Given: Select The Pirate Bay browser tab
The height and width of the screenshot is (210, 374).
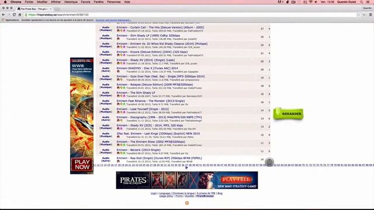Looking at the screenshot, I should [34, 9].
